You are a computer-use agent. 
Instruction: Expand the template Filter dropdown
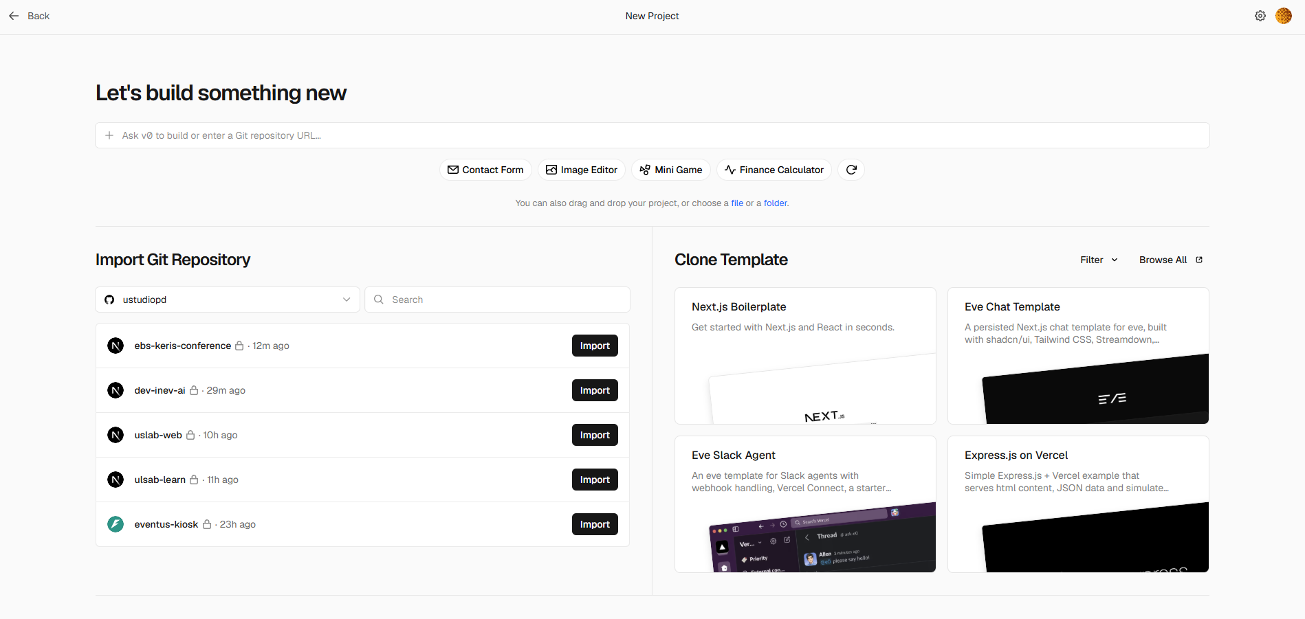1099,260
